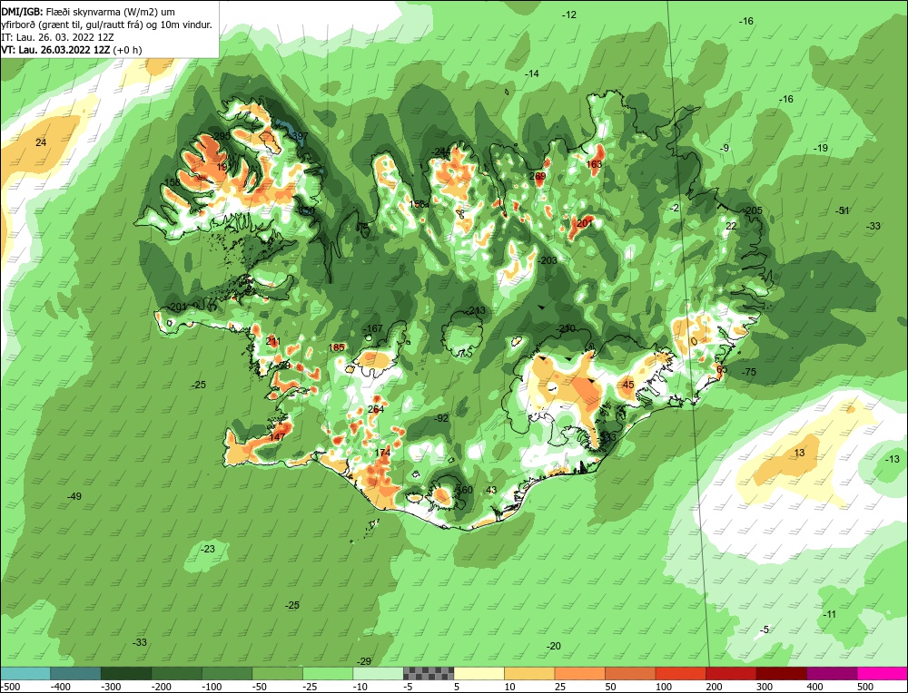Click the purple swatch between 400 and 500
The height and width of the screenshot is (693, 908).
click(832, 673)
